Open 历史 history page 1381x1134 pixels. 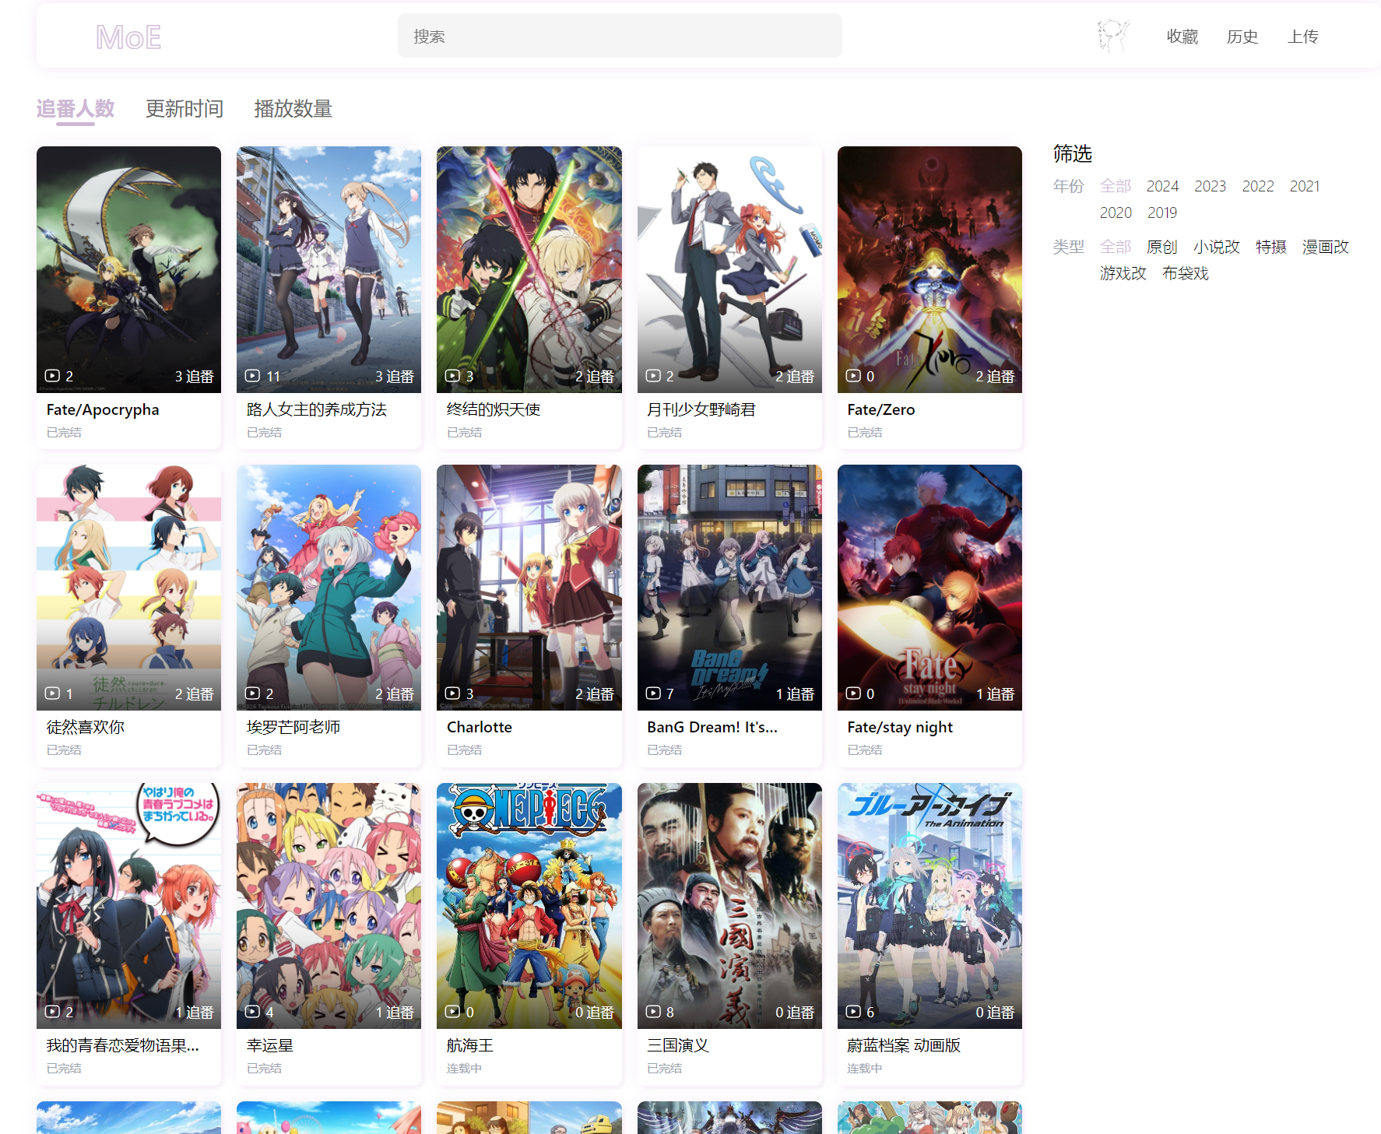(x=1242, y=37)
